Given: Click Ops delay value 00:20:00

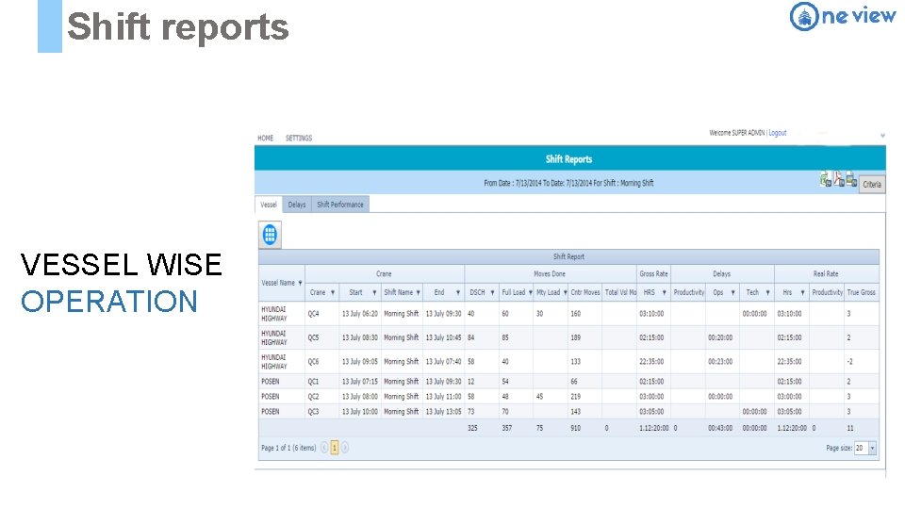Looking at the screenshot, I should (720, 337).
